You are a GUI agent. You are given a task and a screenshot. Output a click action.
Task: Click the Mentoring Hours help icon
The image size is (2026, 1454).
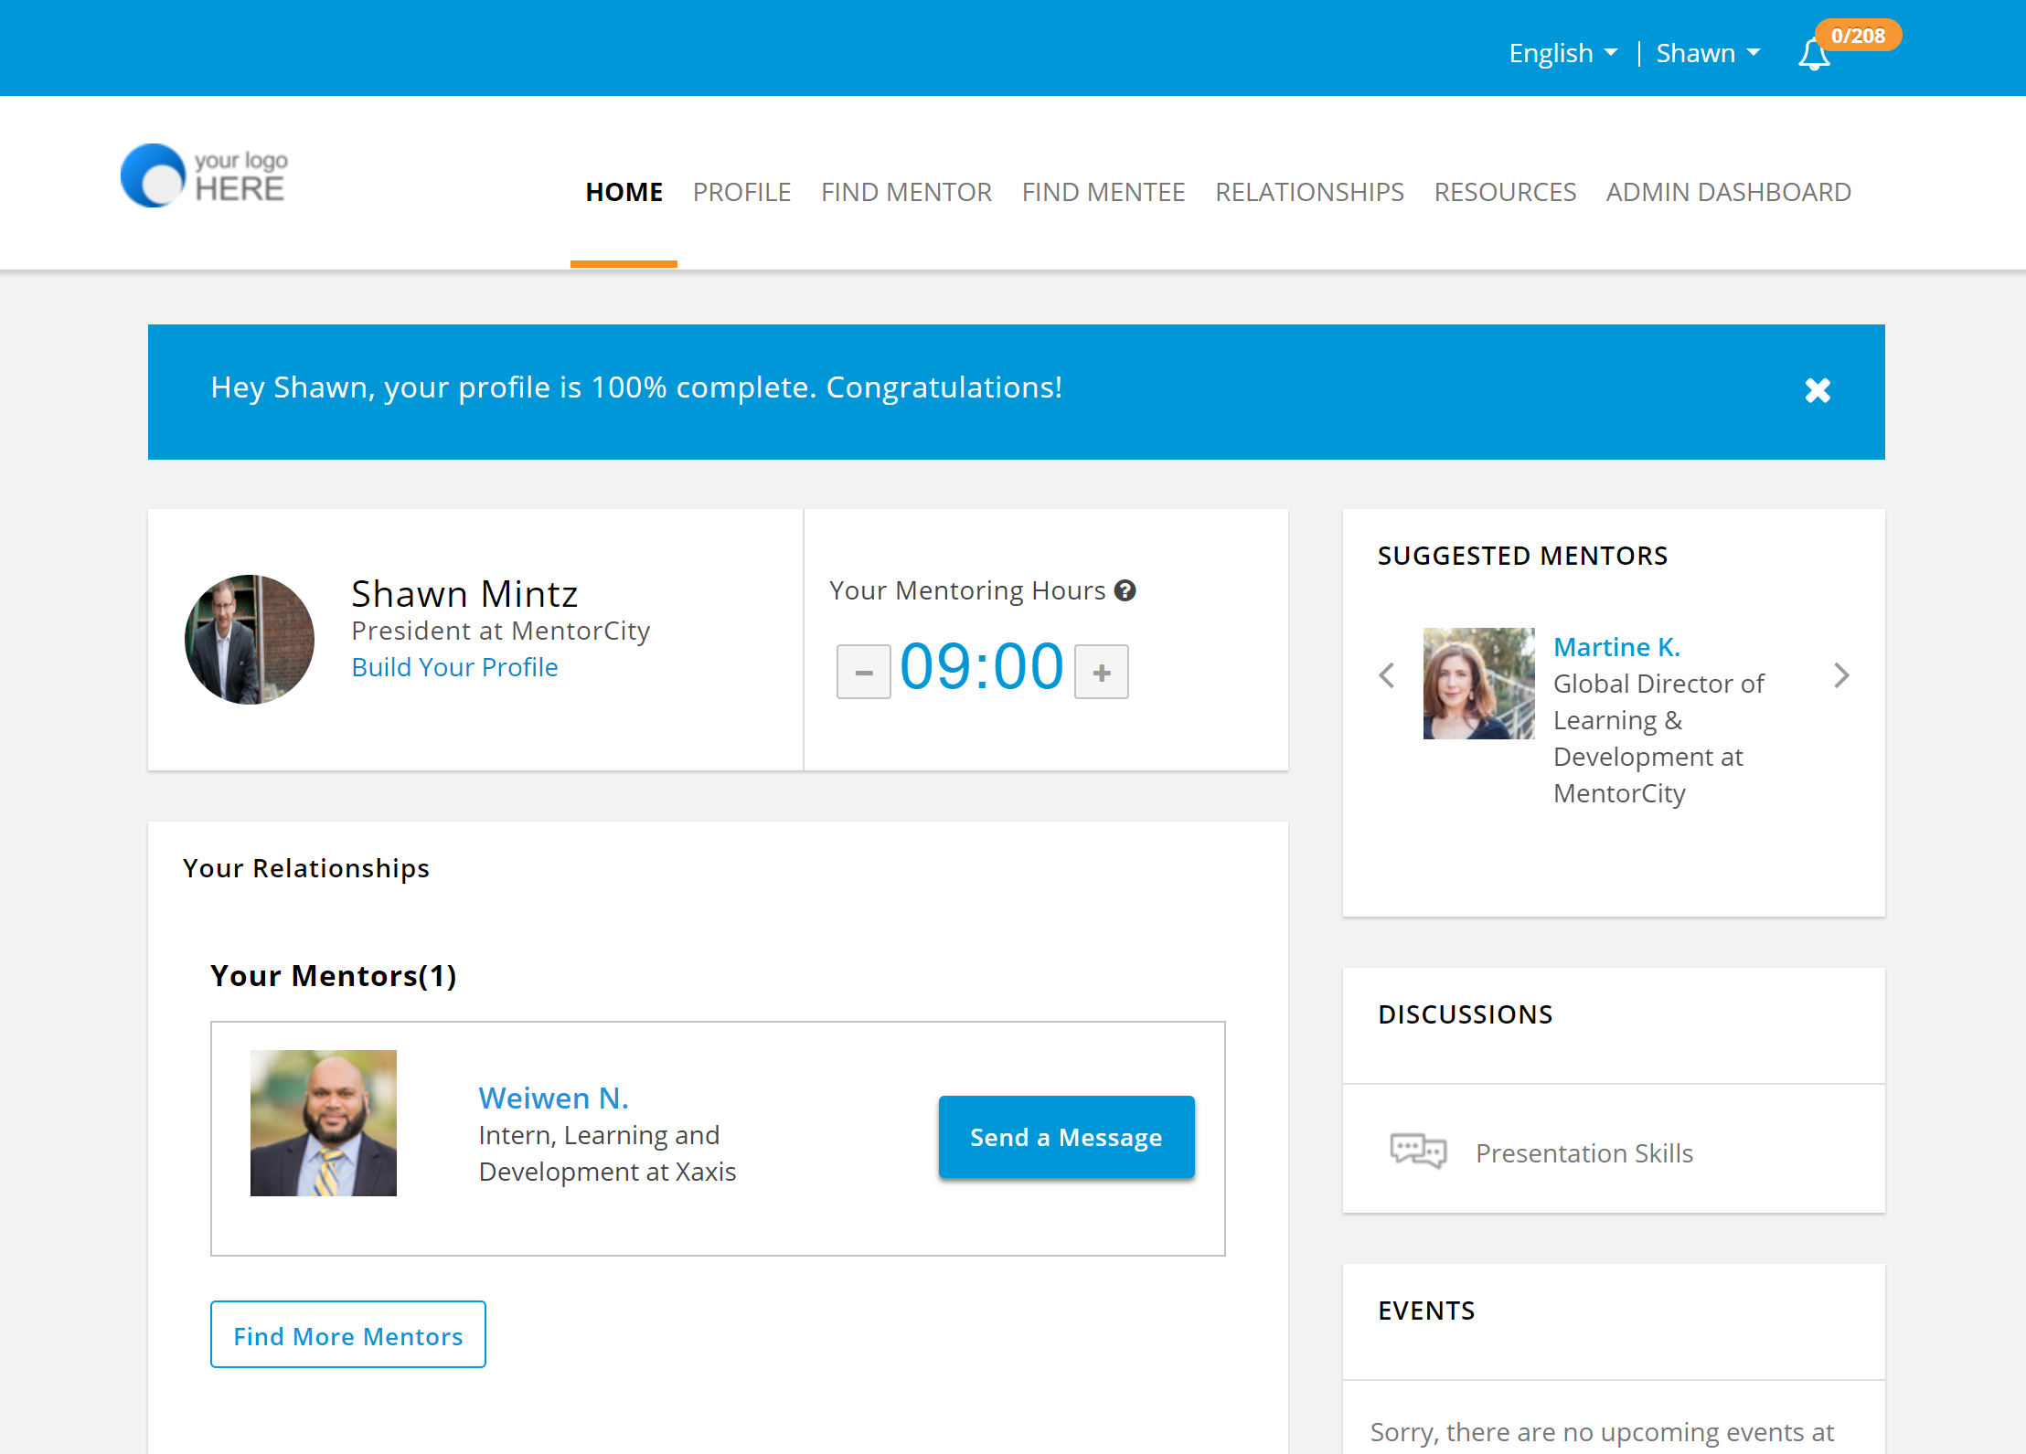coord(1125,590)
